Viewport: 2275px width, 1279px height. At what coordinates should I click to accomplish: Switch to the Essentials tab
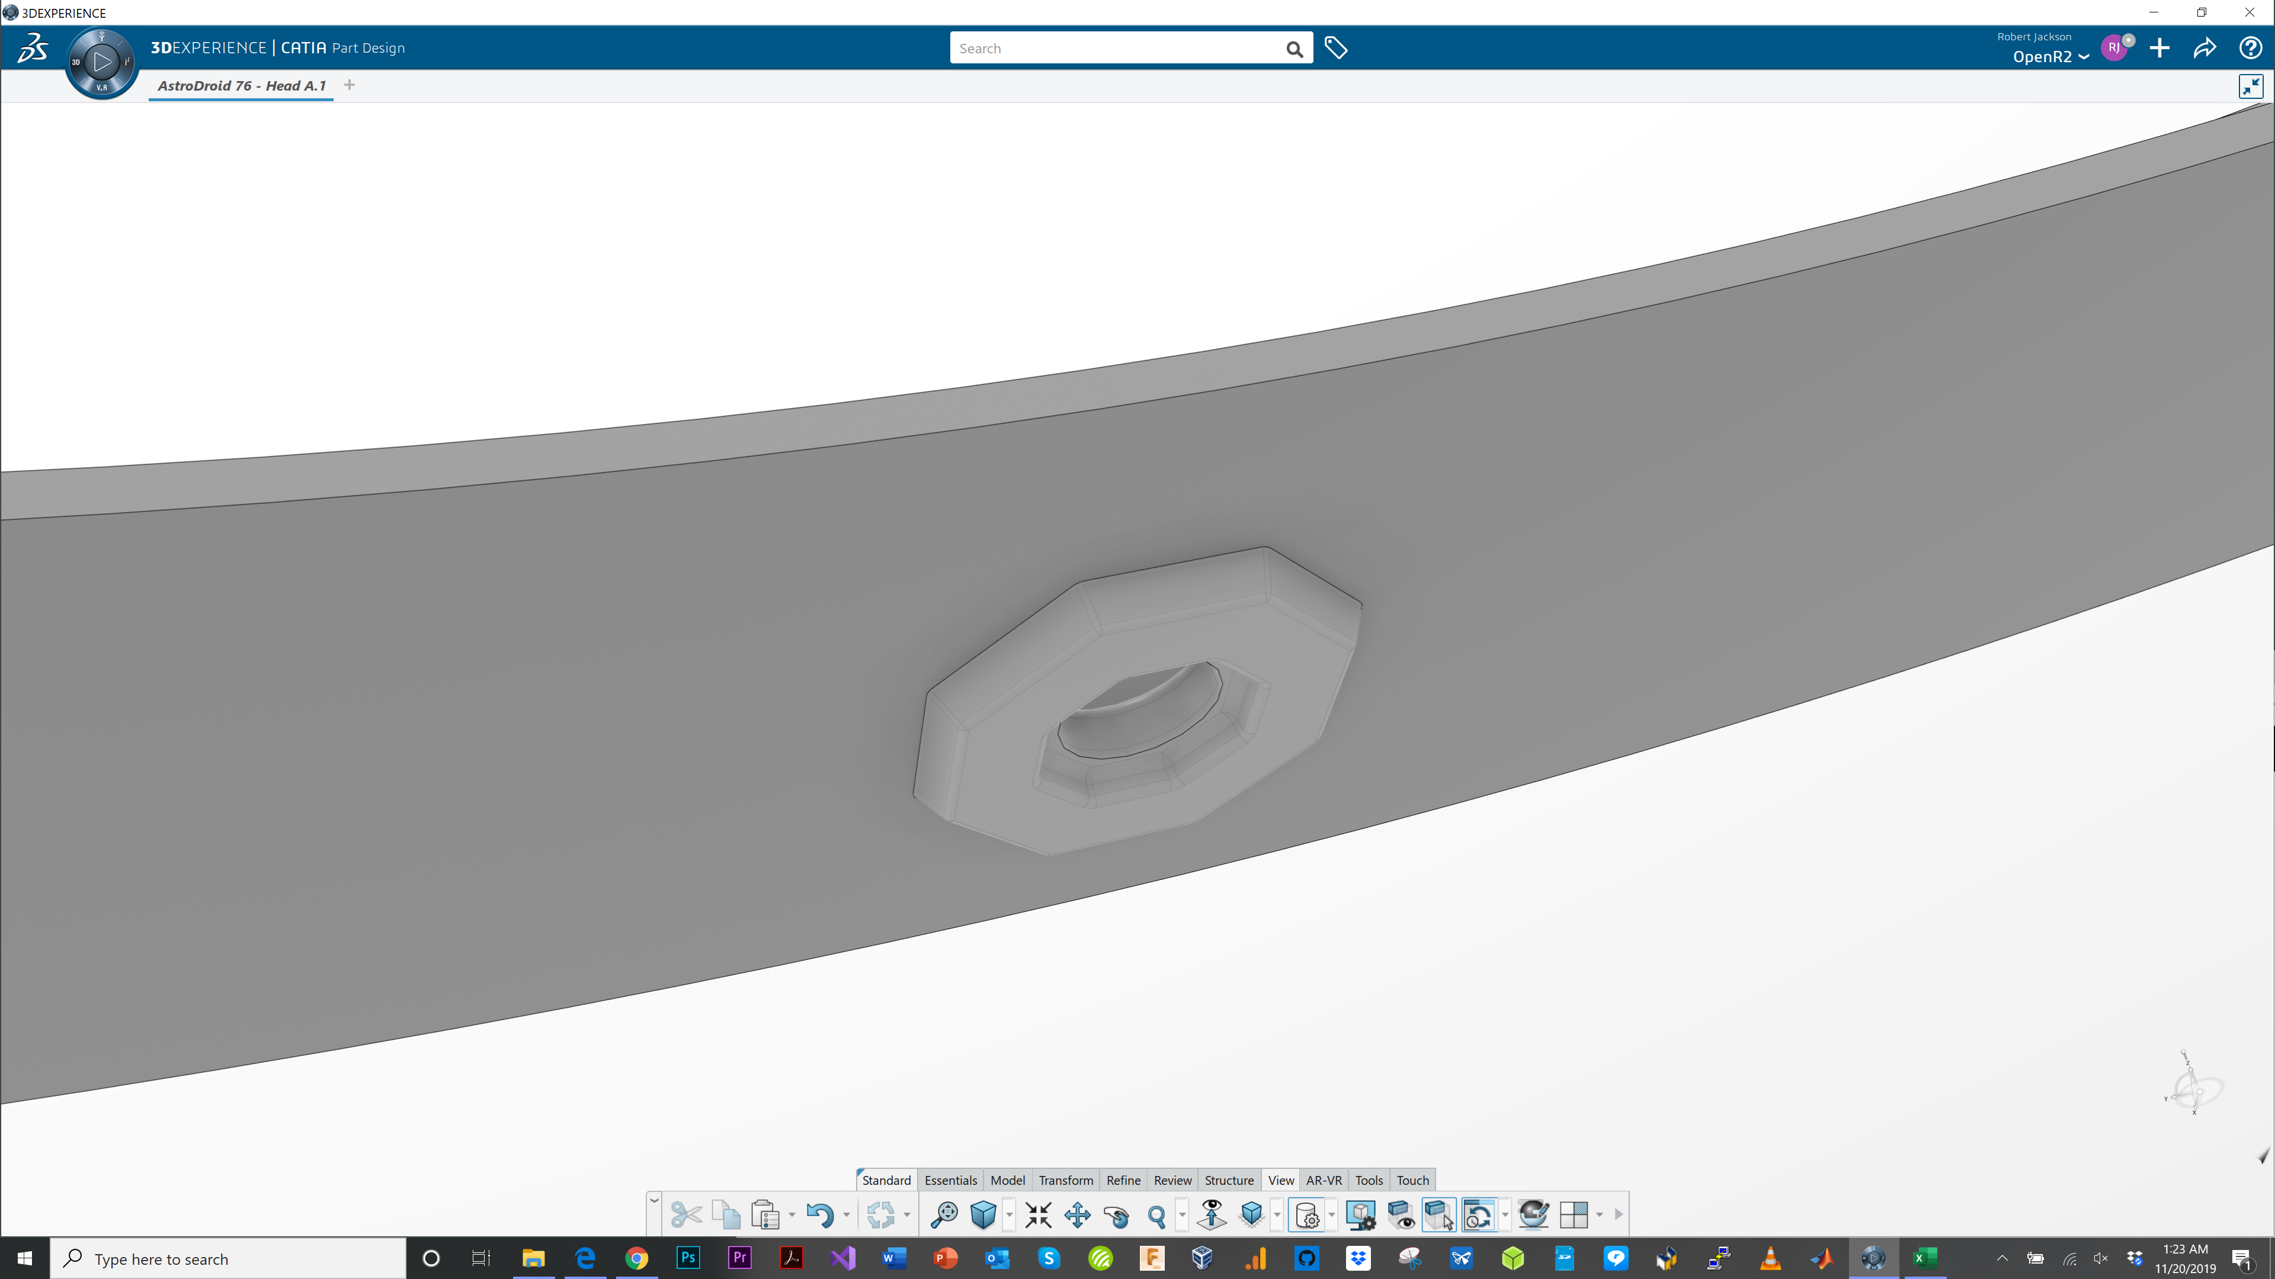950,1180
